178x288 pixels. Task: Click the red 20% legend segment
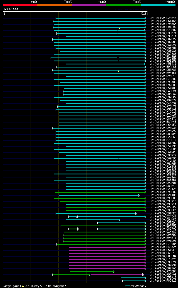20,5
